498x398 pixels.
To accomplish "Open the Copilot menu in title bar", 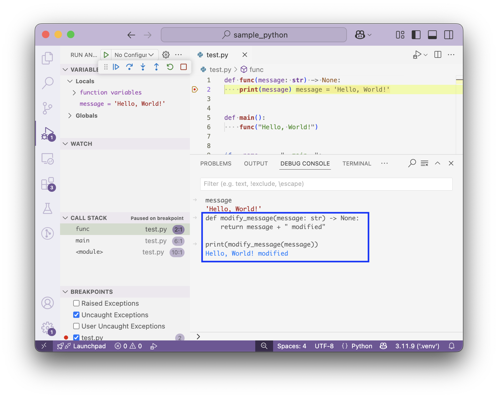I will 363,35.
